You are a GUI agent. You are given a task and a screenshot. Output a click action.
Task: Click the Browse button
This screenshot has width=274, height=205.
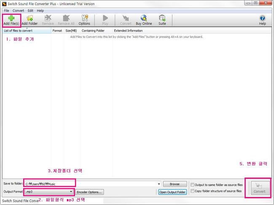[175, 184]
